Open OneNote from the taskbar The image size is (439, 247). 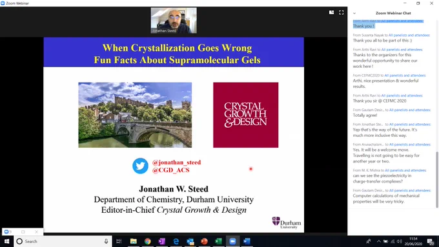tap(162, 241)
